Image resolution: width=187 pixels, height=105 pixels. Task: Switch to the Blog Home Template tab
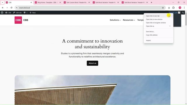click(48, 2)
